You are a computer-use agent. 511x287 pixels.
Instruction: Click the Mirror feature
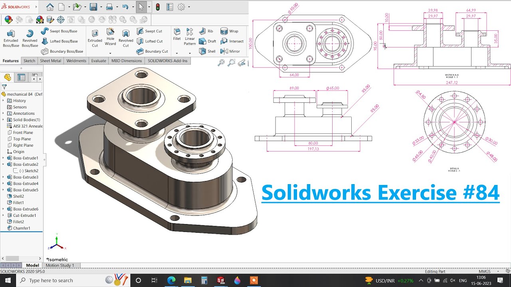(x=230, y=51)
